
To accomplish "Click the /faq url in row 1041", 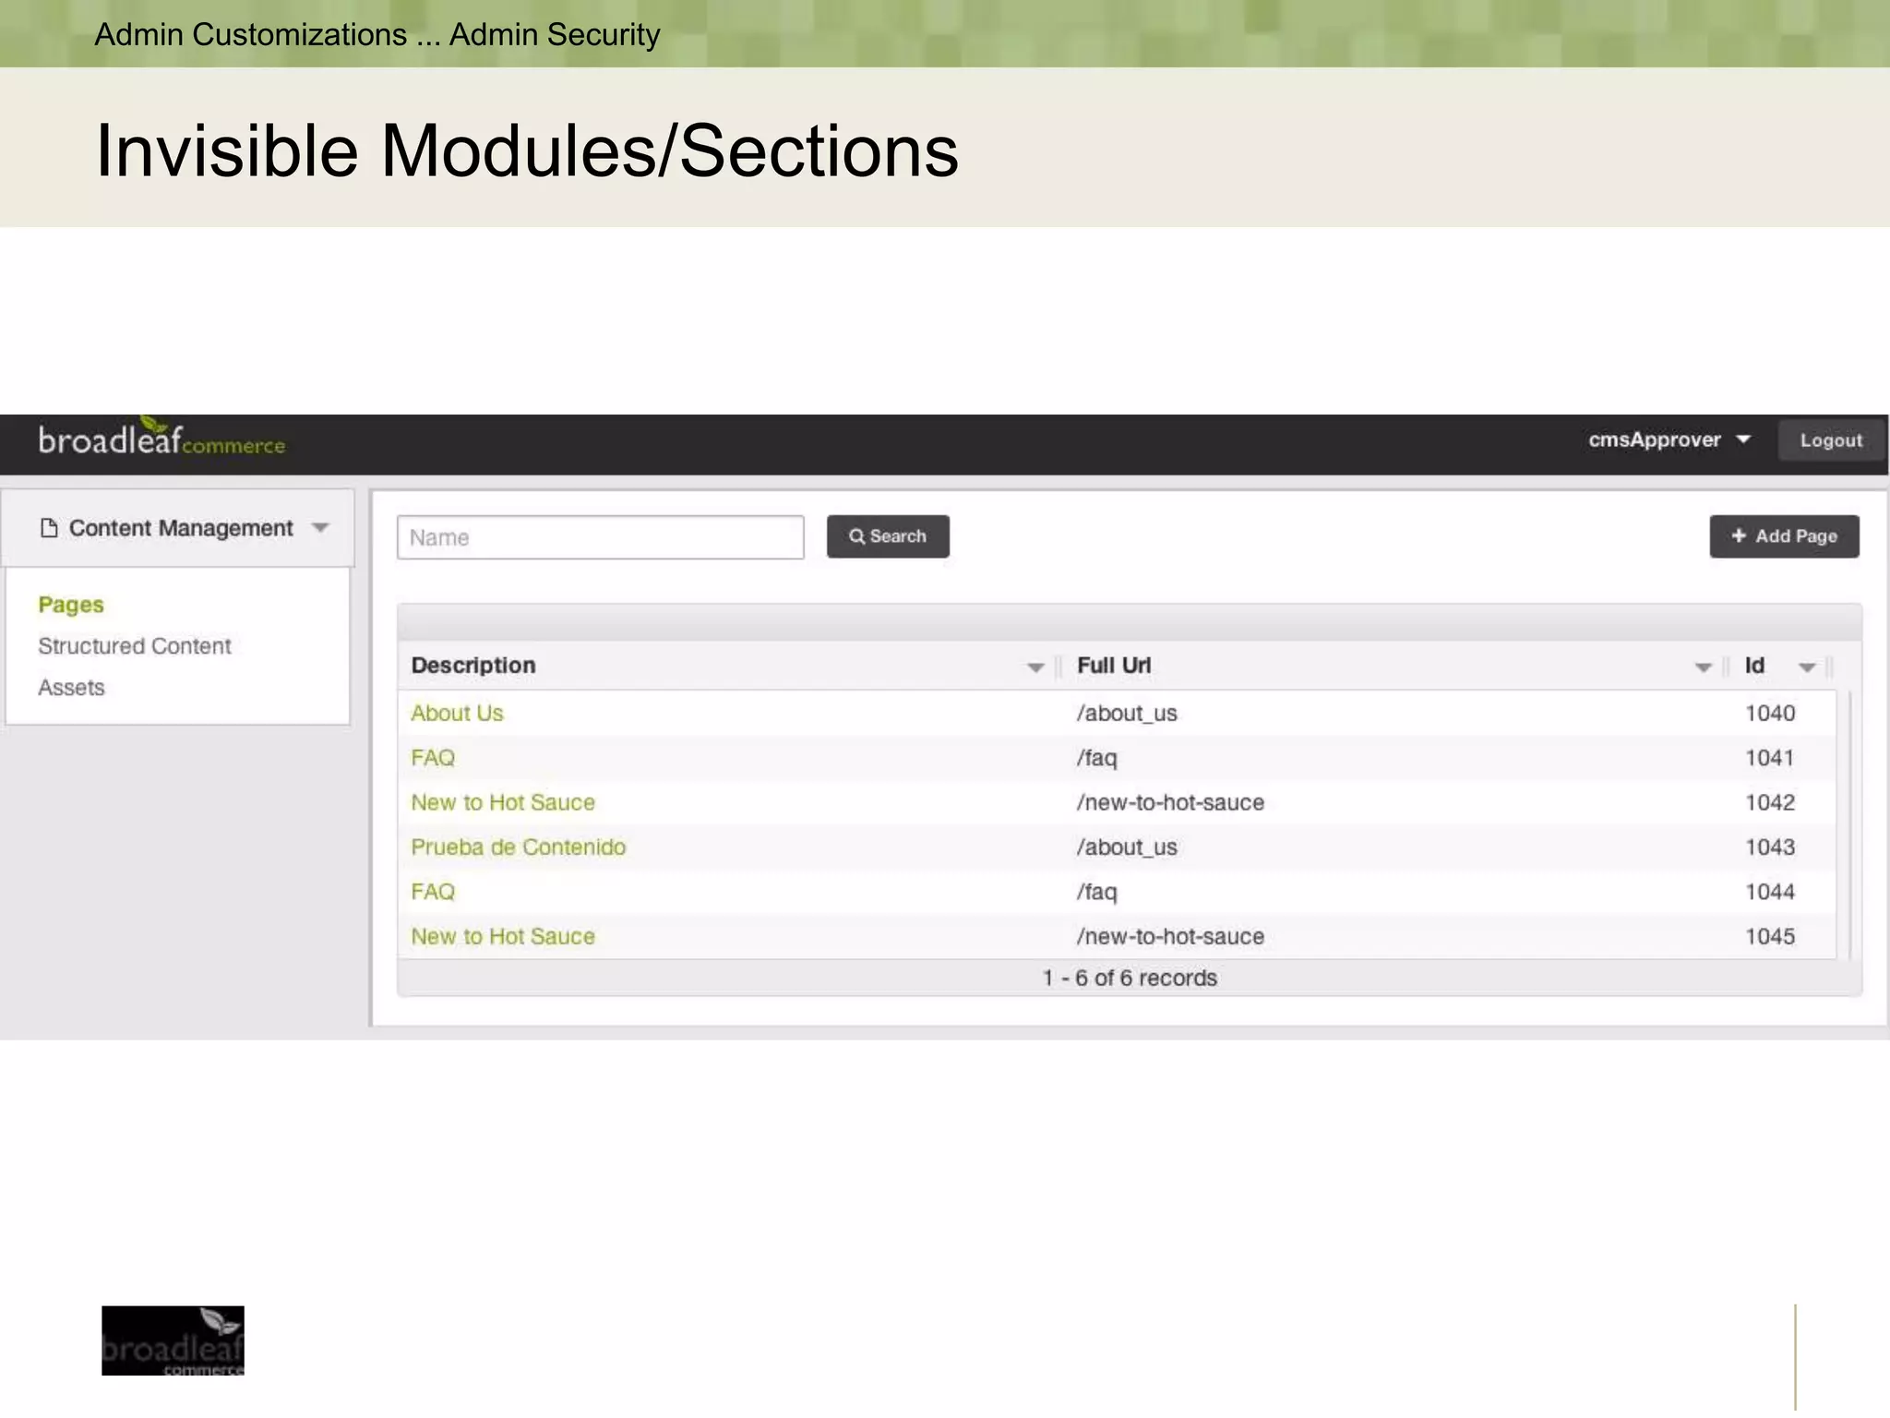I will point(1096,758).
